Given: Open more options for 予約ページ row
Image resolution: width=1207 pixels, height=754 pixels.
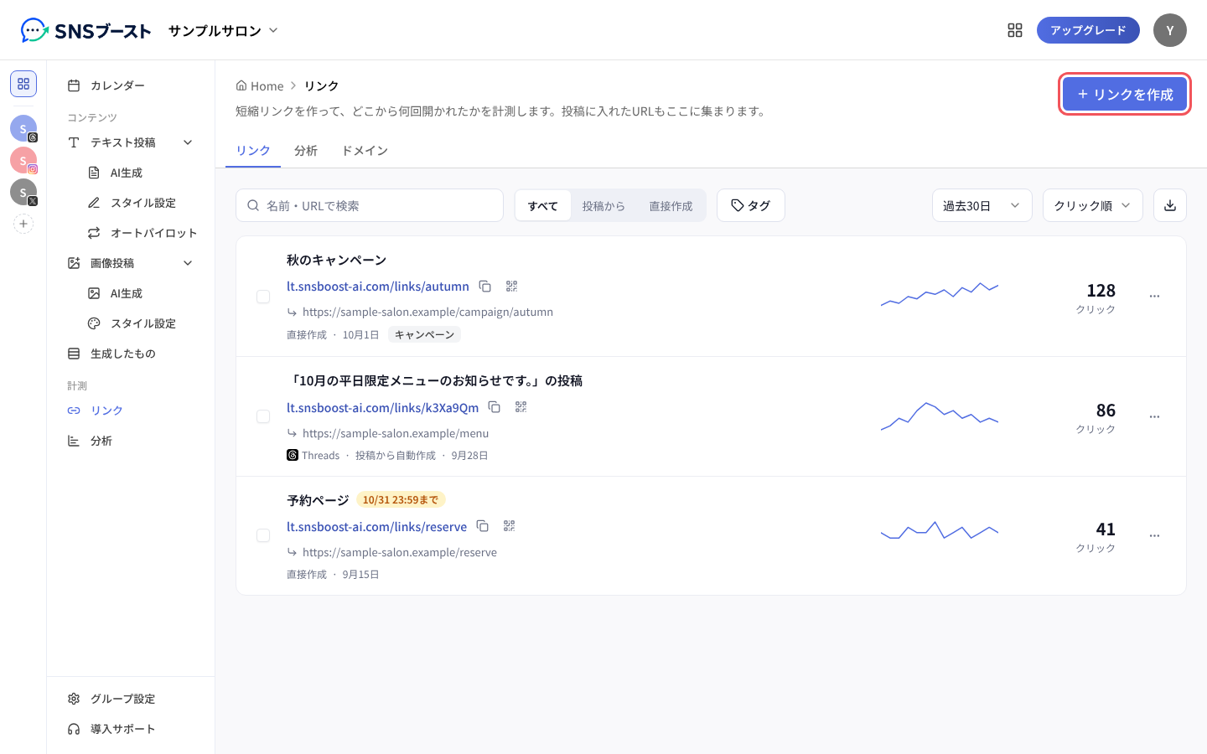Looking at the screenshot, I should pos(1154,536).
